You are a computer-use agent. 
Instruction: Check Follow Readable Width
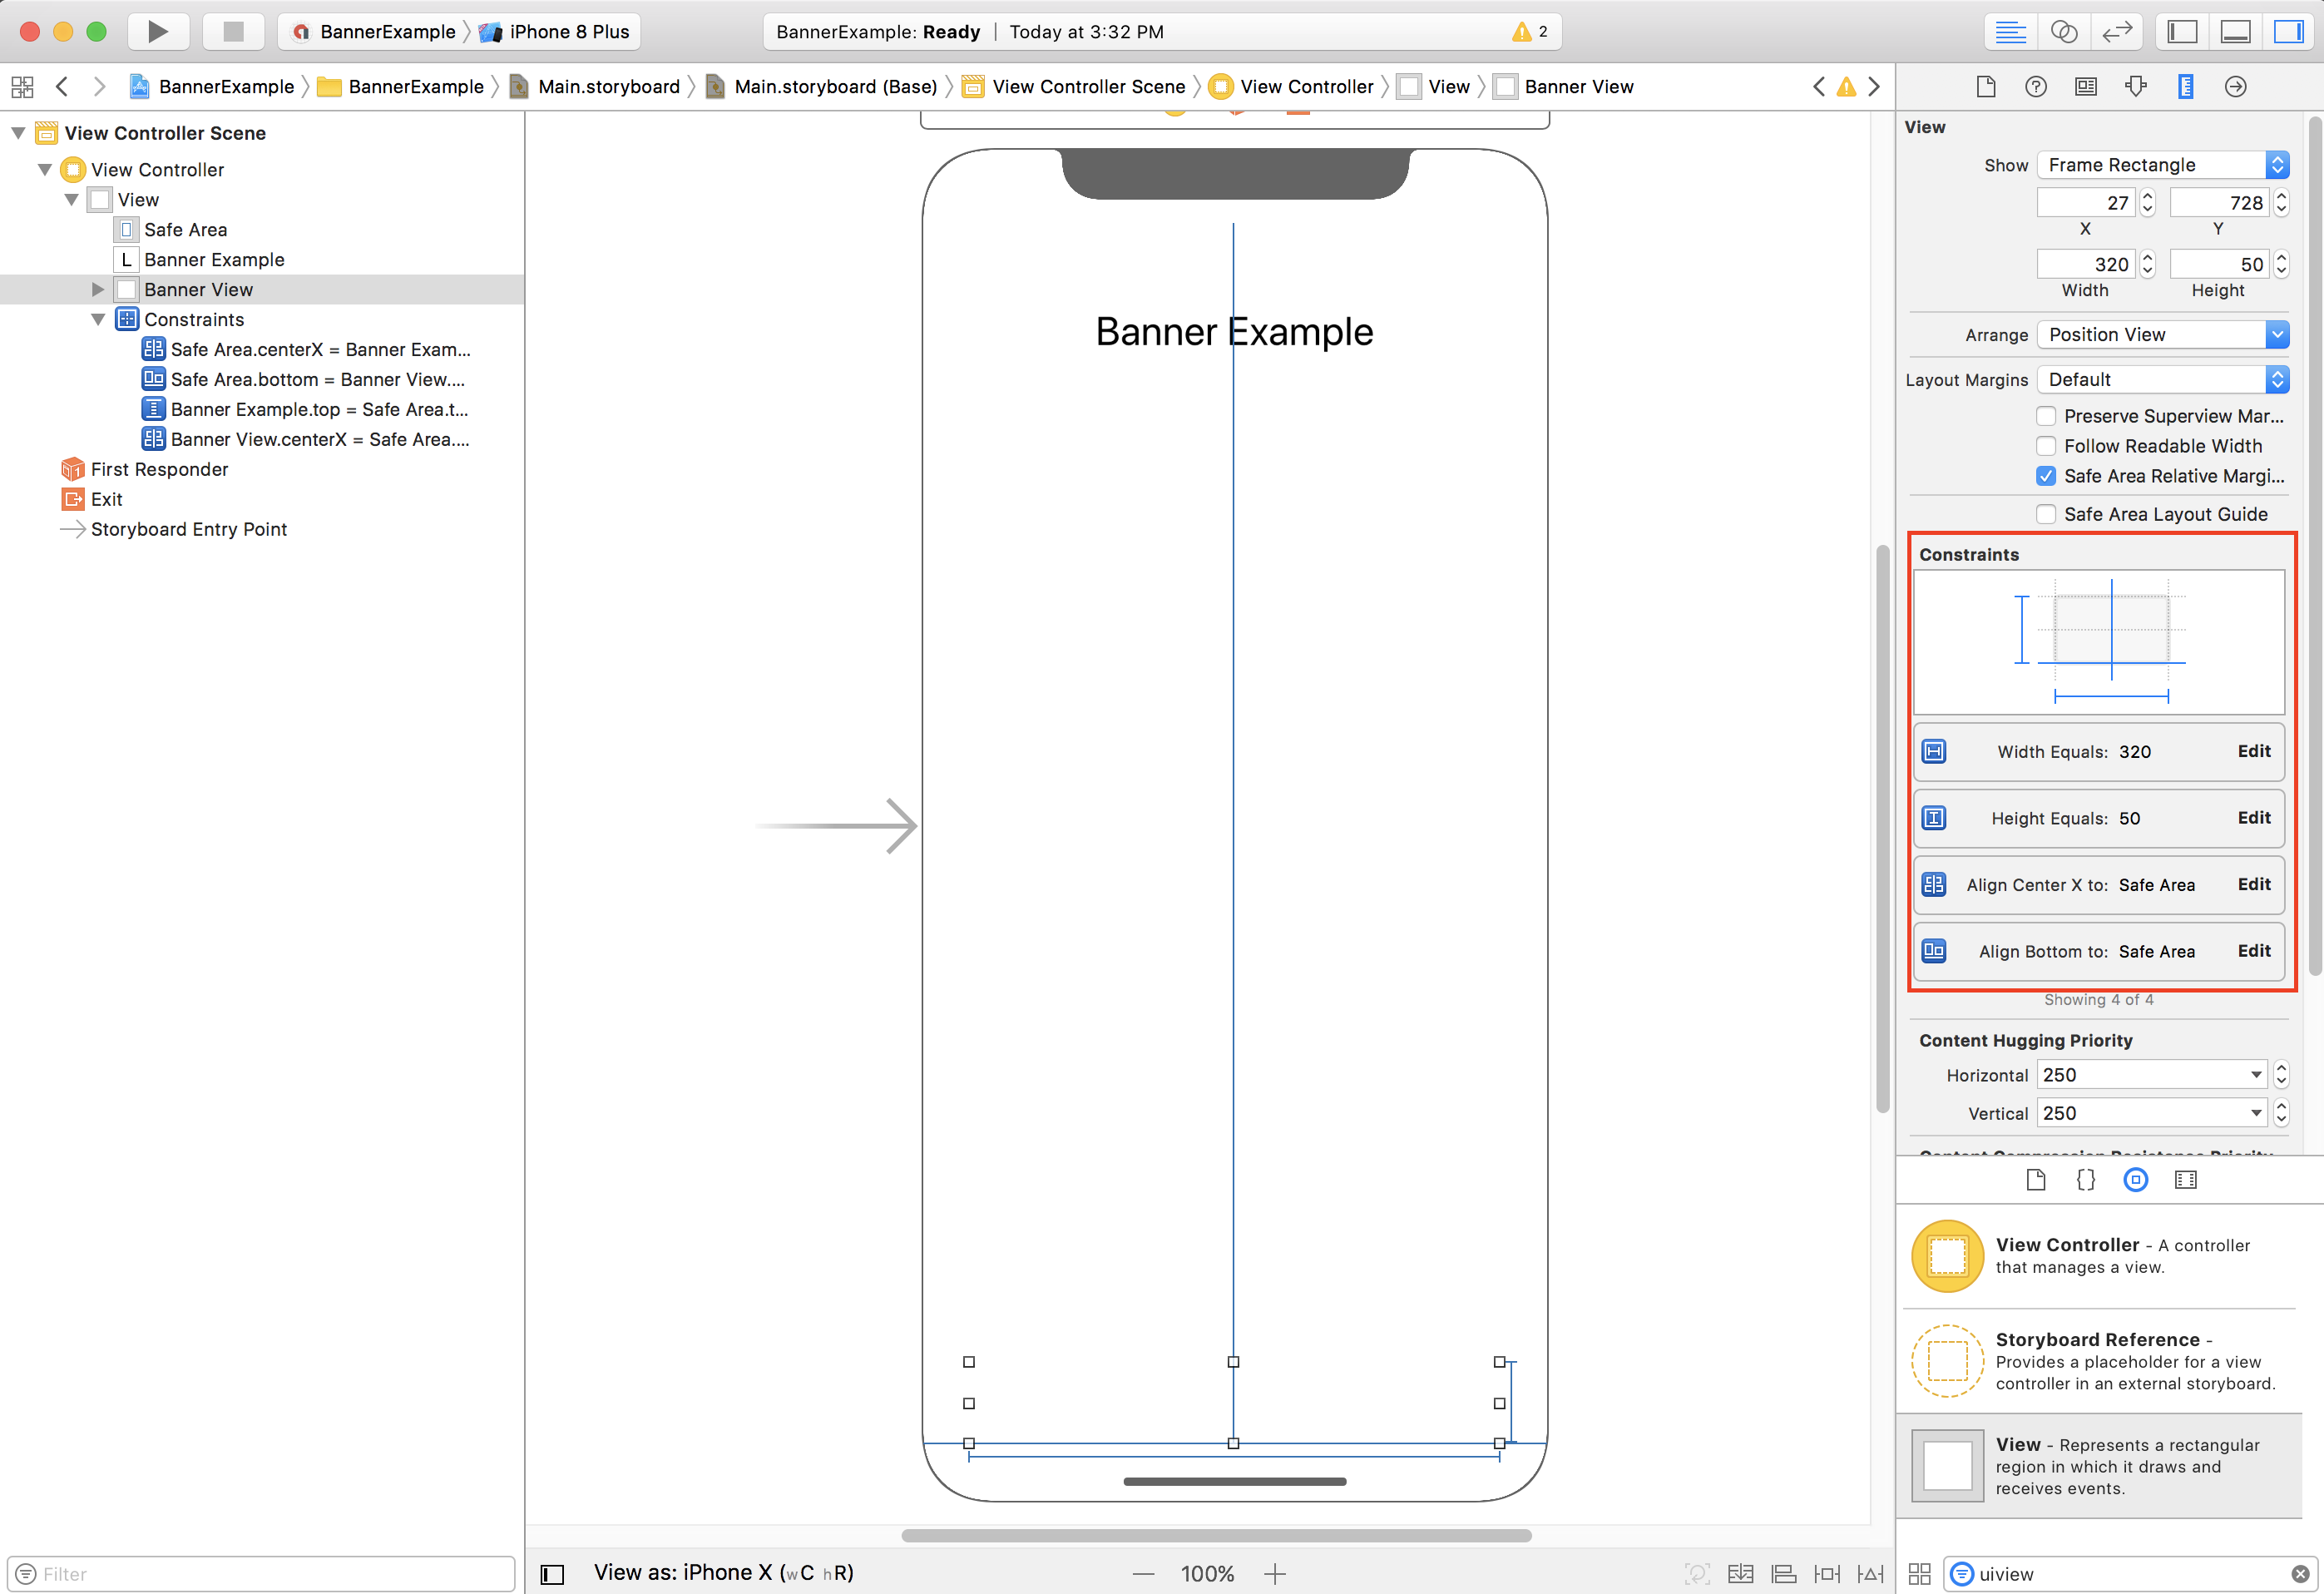pyautogui.click(x=2046, y=446)
